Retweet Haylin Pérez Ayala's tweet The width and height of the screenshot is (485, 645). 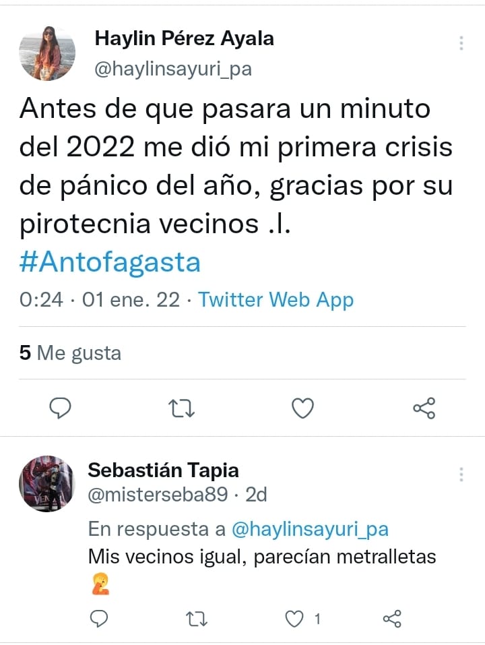[181, 408]
